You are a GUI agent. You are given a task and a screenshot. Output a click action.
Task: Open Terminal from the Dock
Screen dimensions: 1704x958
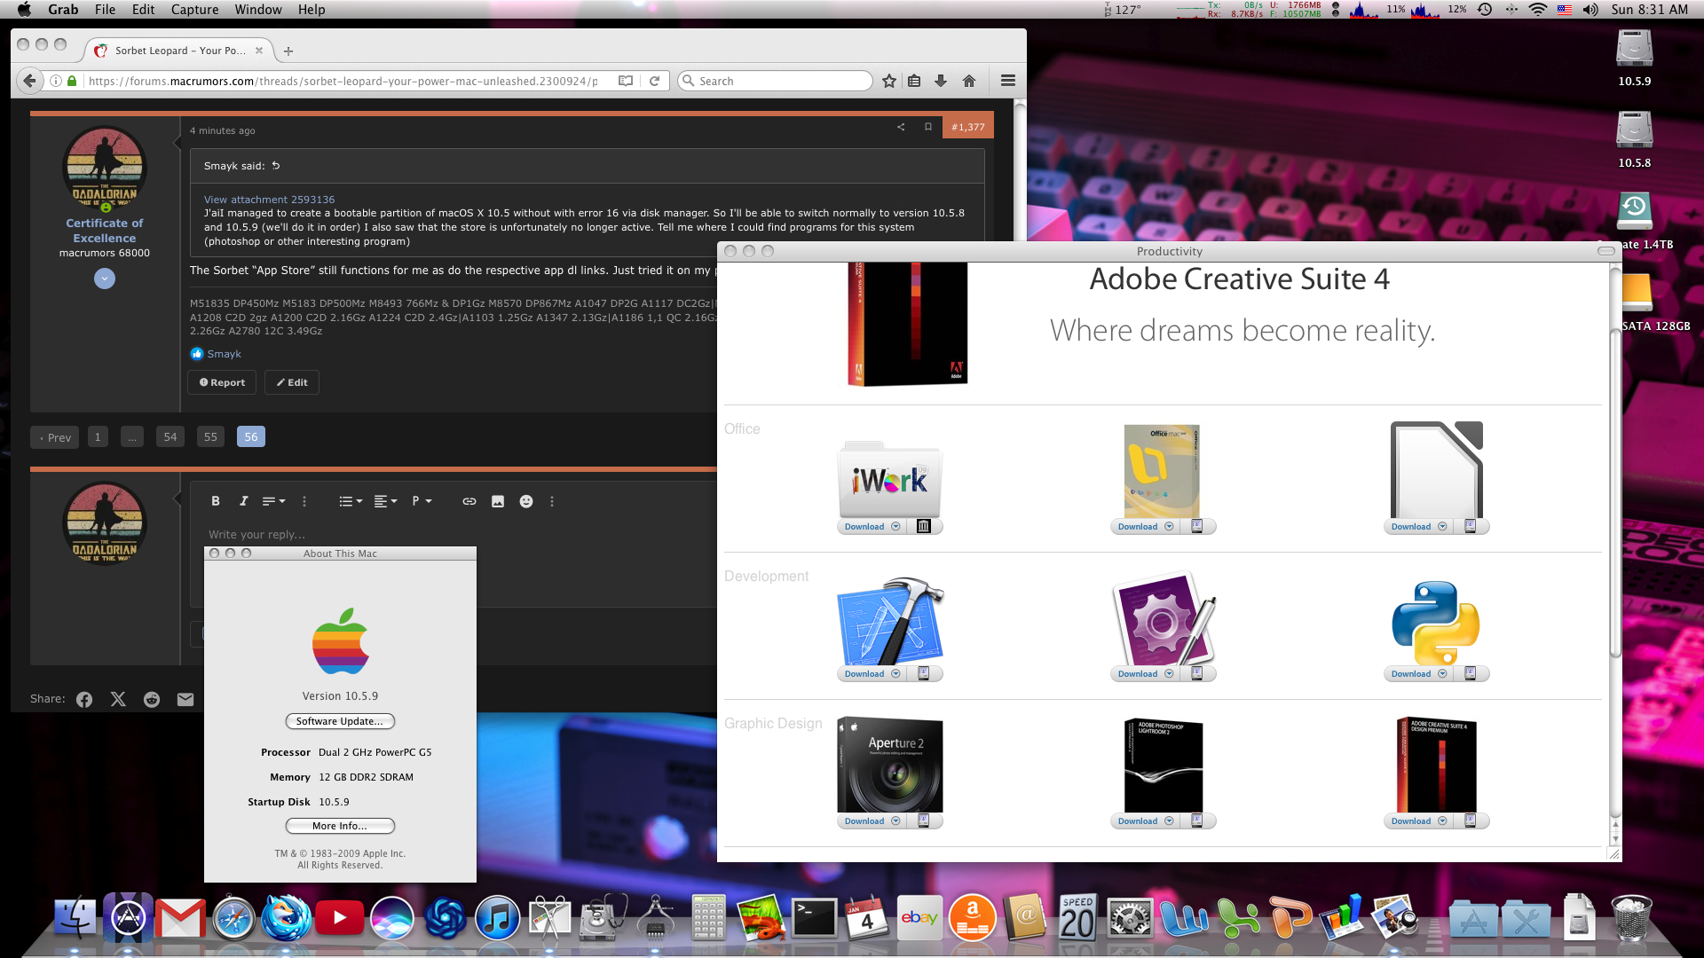tap(814, 919)
